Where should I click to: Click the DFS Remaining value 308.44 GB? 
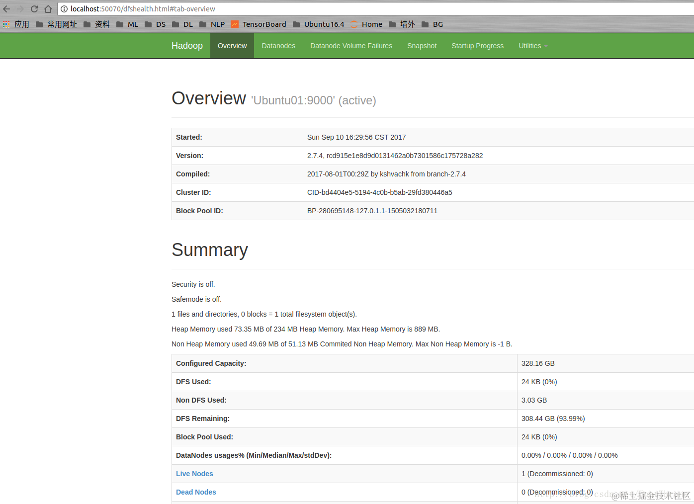point(553,419)
